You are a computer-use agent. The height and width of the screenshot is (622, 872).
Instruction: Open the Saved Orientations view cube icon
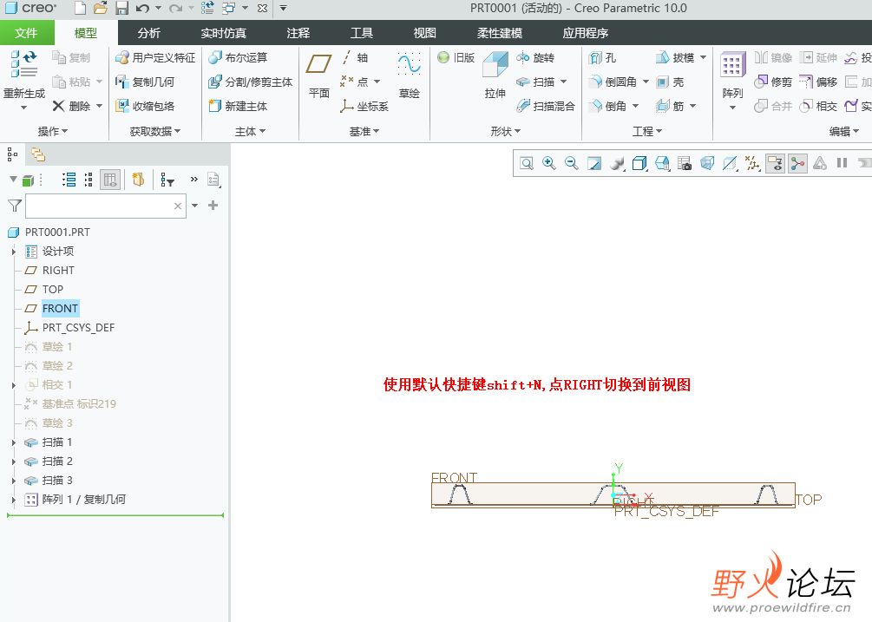click(x=662, y=163)
